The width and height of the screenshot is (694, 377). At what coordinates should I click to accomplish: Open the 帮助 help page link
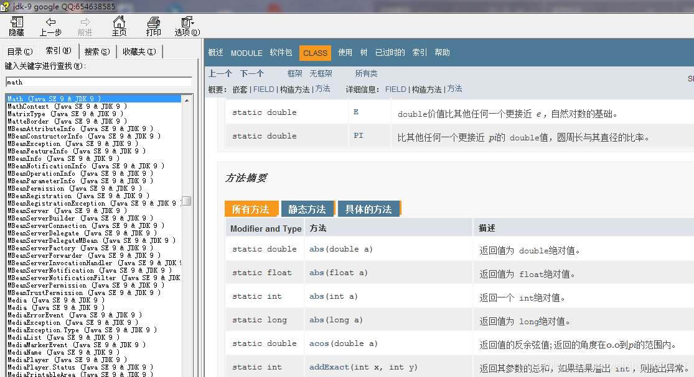point(442,53)
